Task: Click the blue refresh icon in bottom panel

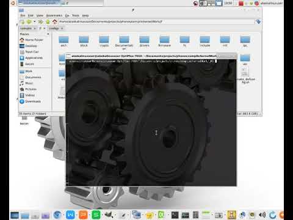Action: coord(273,215)
